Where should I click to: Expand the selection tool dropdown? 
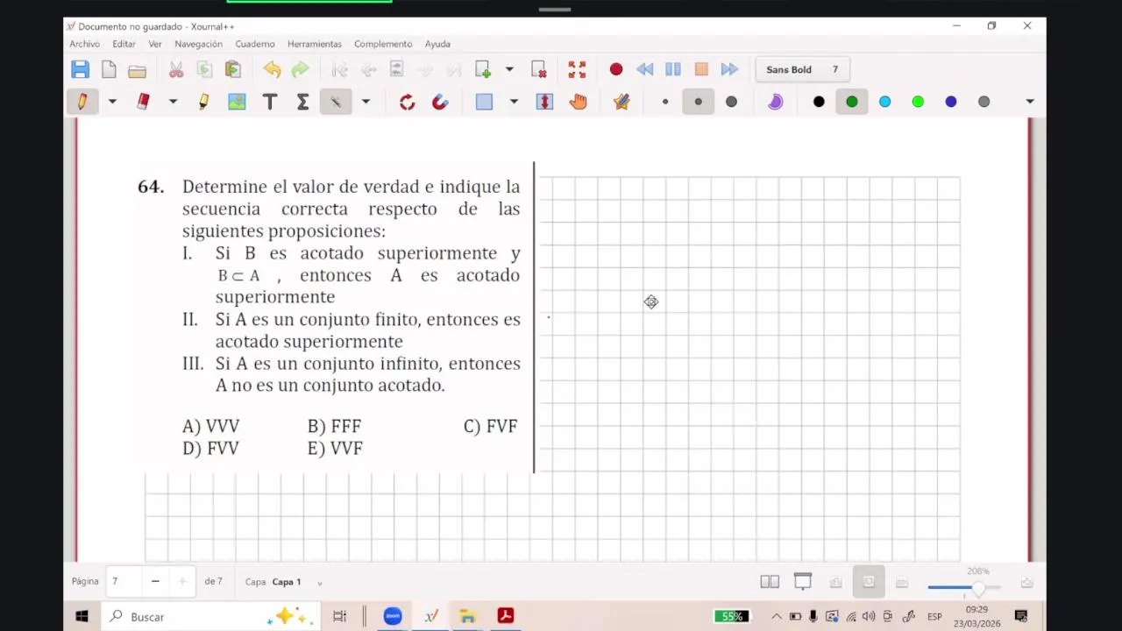[514, 102]
